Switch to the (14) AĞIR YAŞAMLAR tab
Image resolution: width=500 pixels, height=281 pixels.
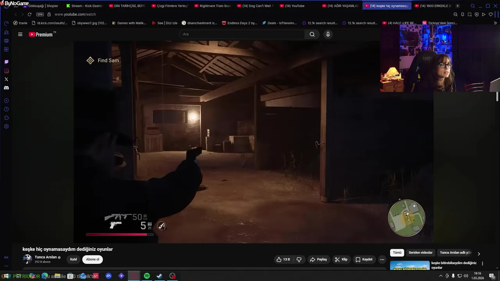point(340,6)
